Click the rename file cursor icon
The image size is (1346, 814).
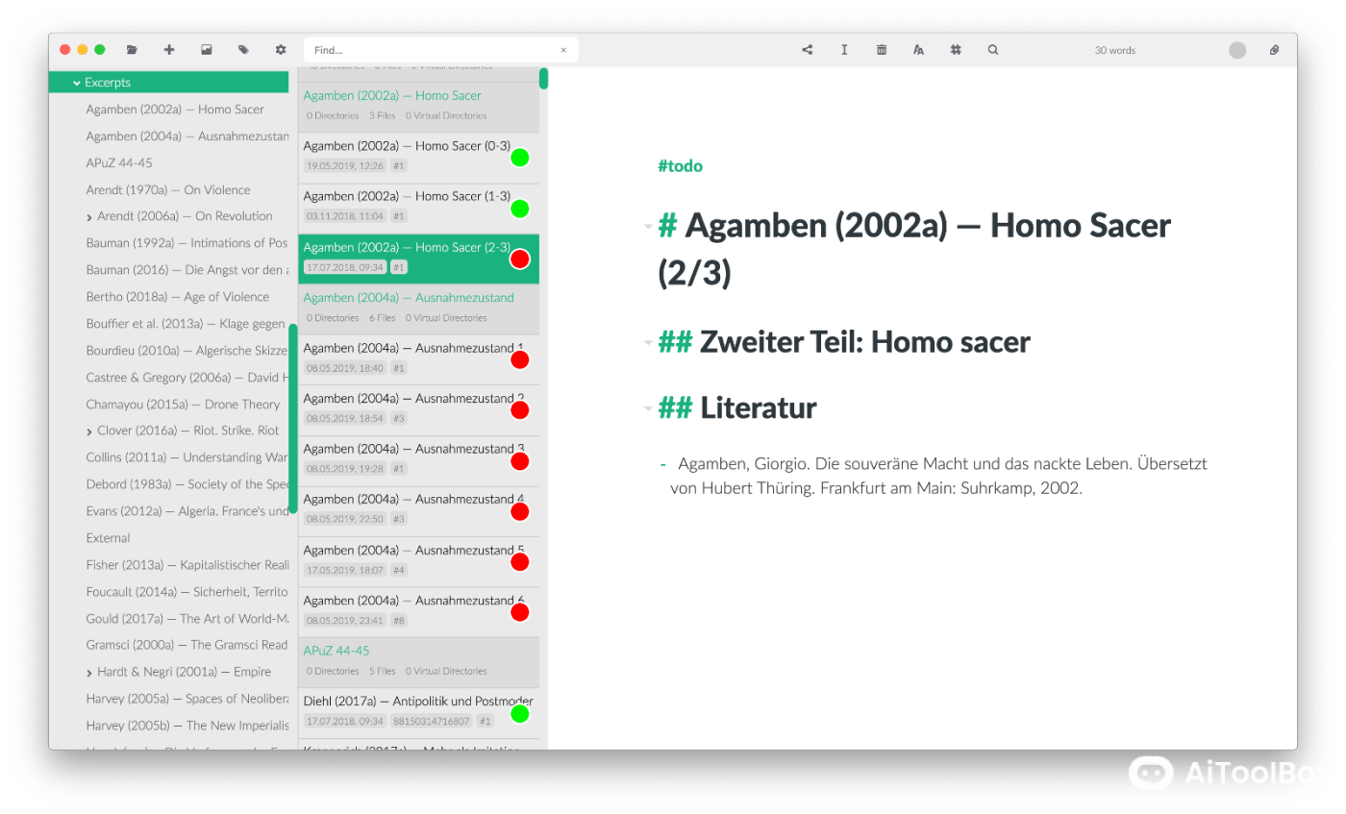pyautogui.click(x=844, y=50)
